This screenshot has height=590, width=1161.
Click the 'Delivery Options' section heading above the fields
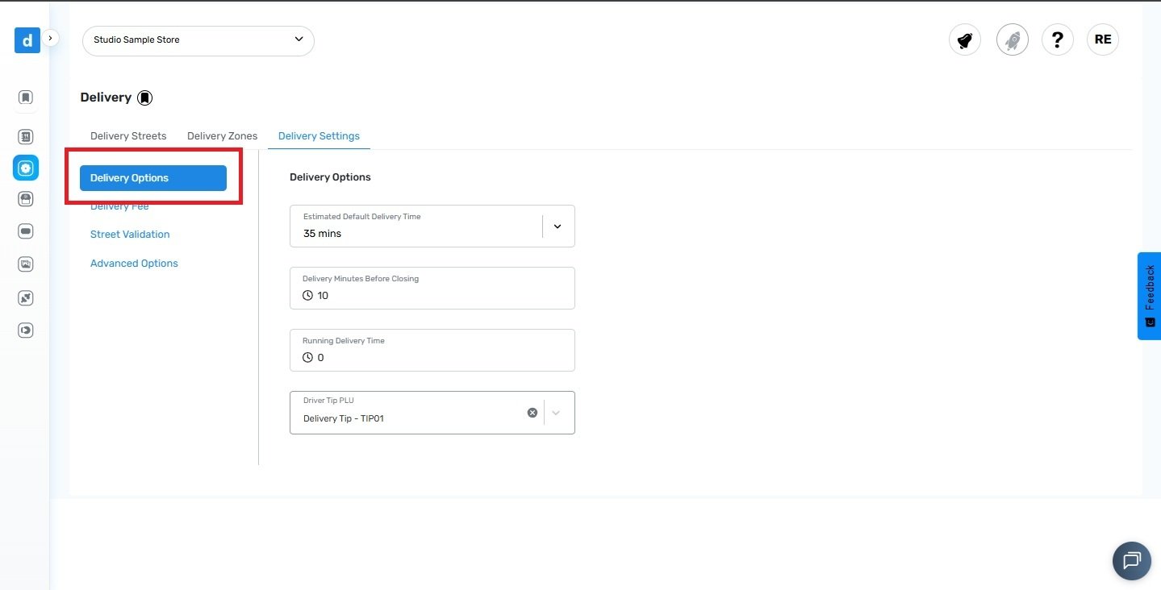point(330,177)
